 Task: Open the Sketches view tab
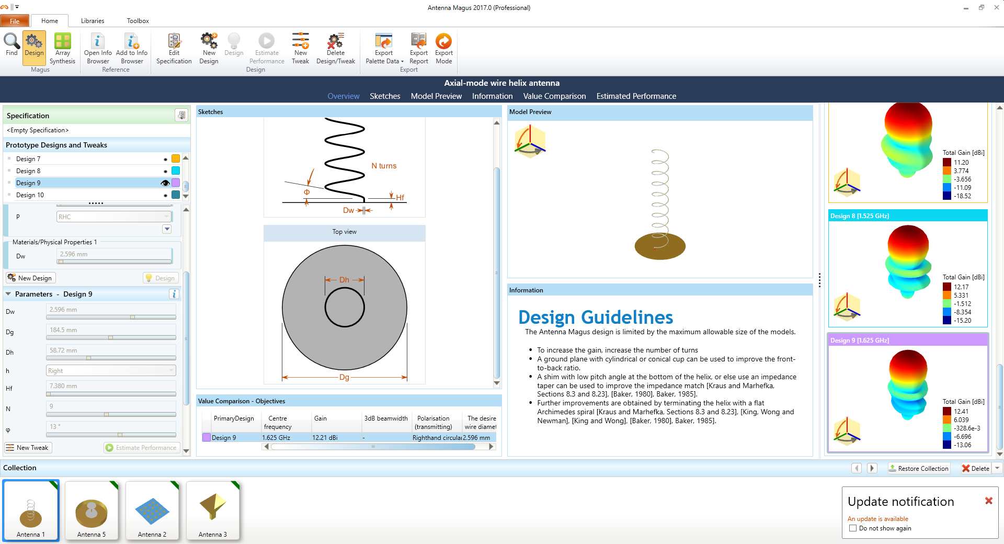[x=385, y=96]
